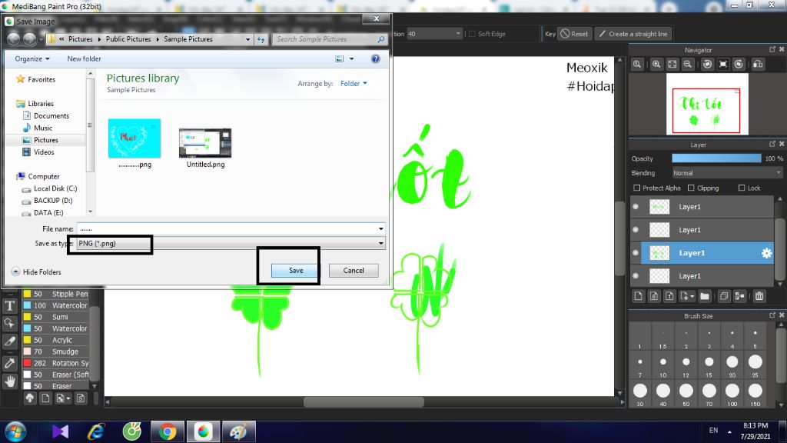The image size is (787, 443).
Task: Click the File name input field
Action: point(227,229)
